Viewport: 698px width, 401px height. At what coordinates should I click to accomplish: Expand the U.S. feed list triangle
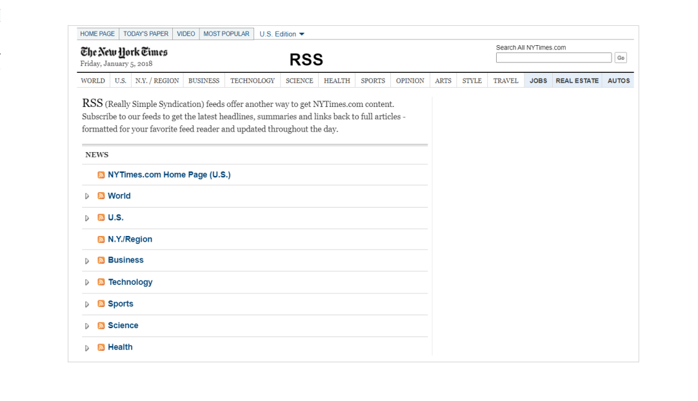click(x=87, y=218)
